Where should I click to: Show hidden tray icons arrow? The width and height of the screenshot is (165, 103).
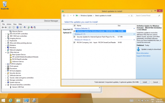point(136,101)
